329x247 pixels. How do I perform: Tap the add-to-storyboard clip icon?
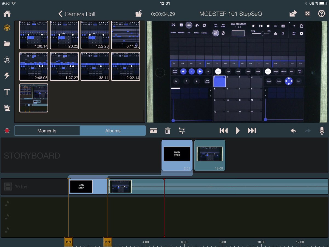click(x=154, y=131)
